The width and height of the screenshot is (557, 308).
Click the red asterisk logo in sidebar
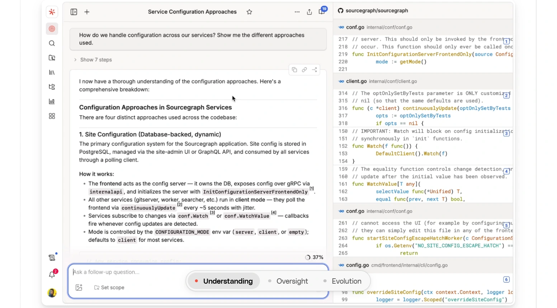click(x=52, y=12)
